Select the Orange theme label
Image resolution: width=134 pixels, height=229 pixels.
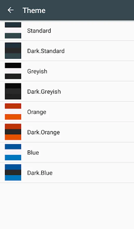point(37,112)
